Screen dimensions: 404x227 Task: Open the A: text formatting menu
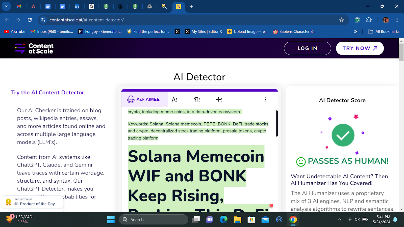point(174,100)
